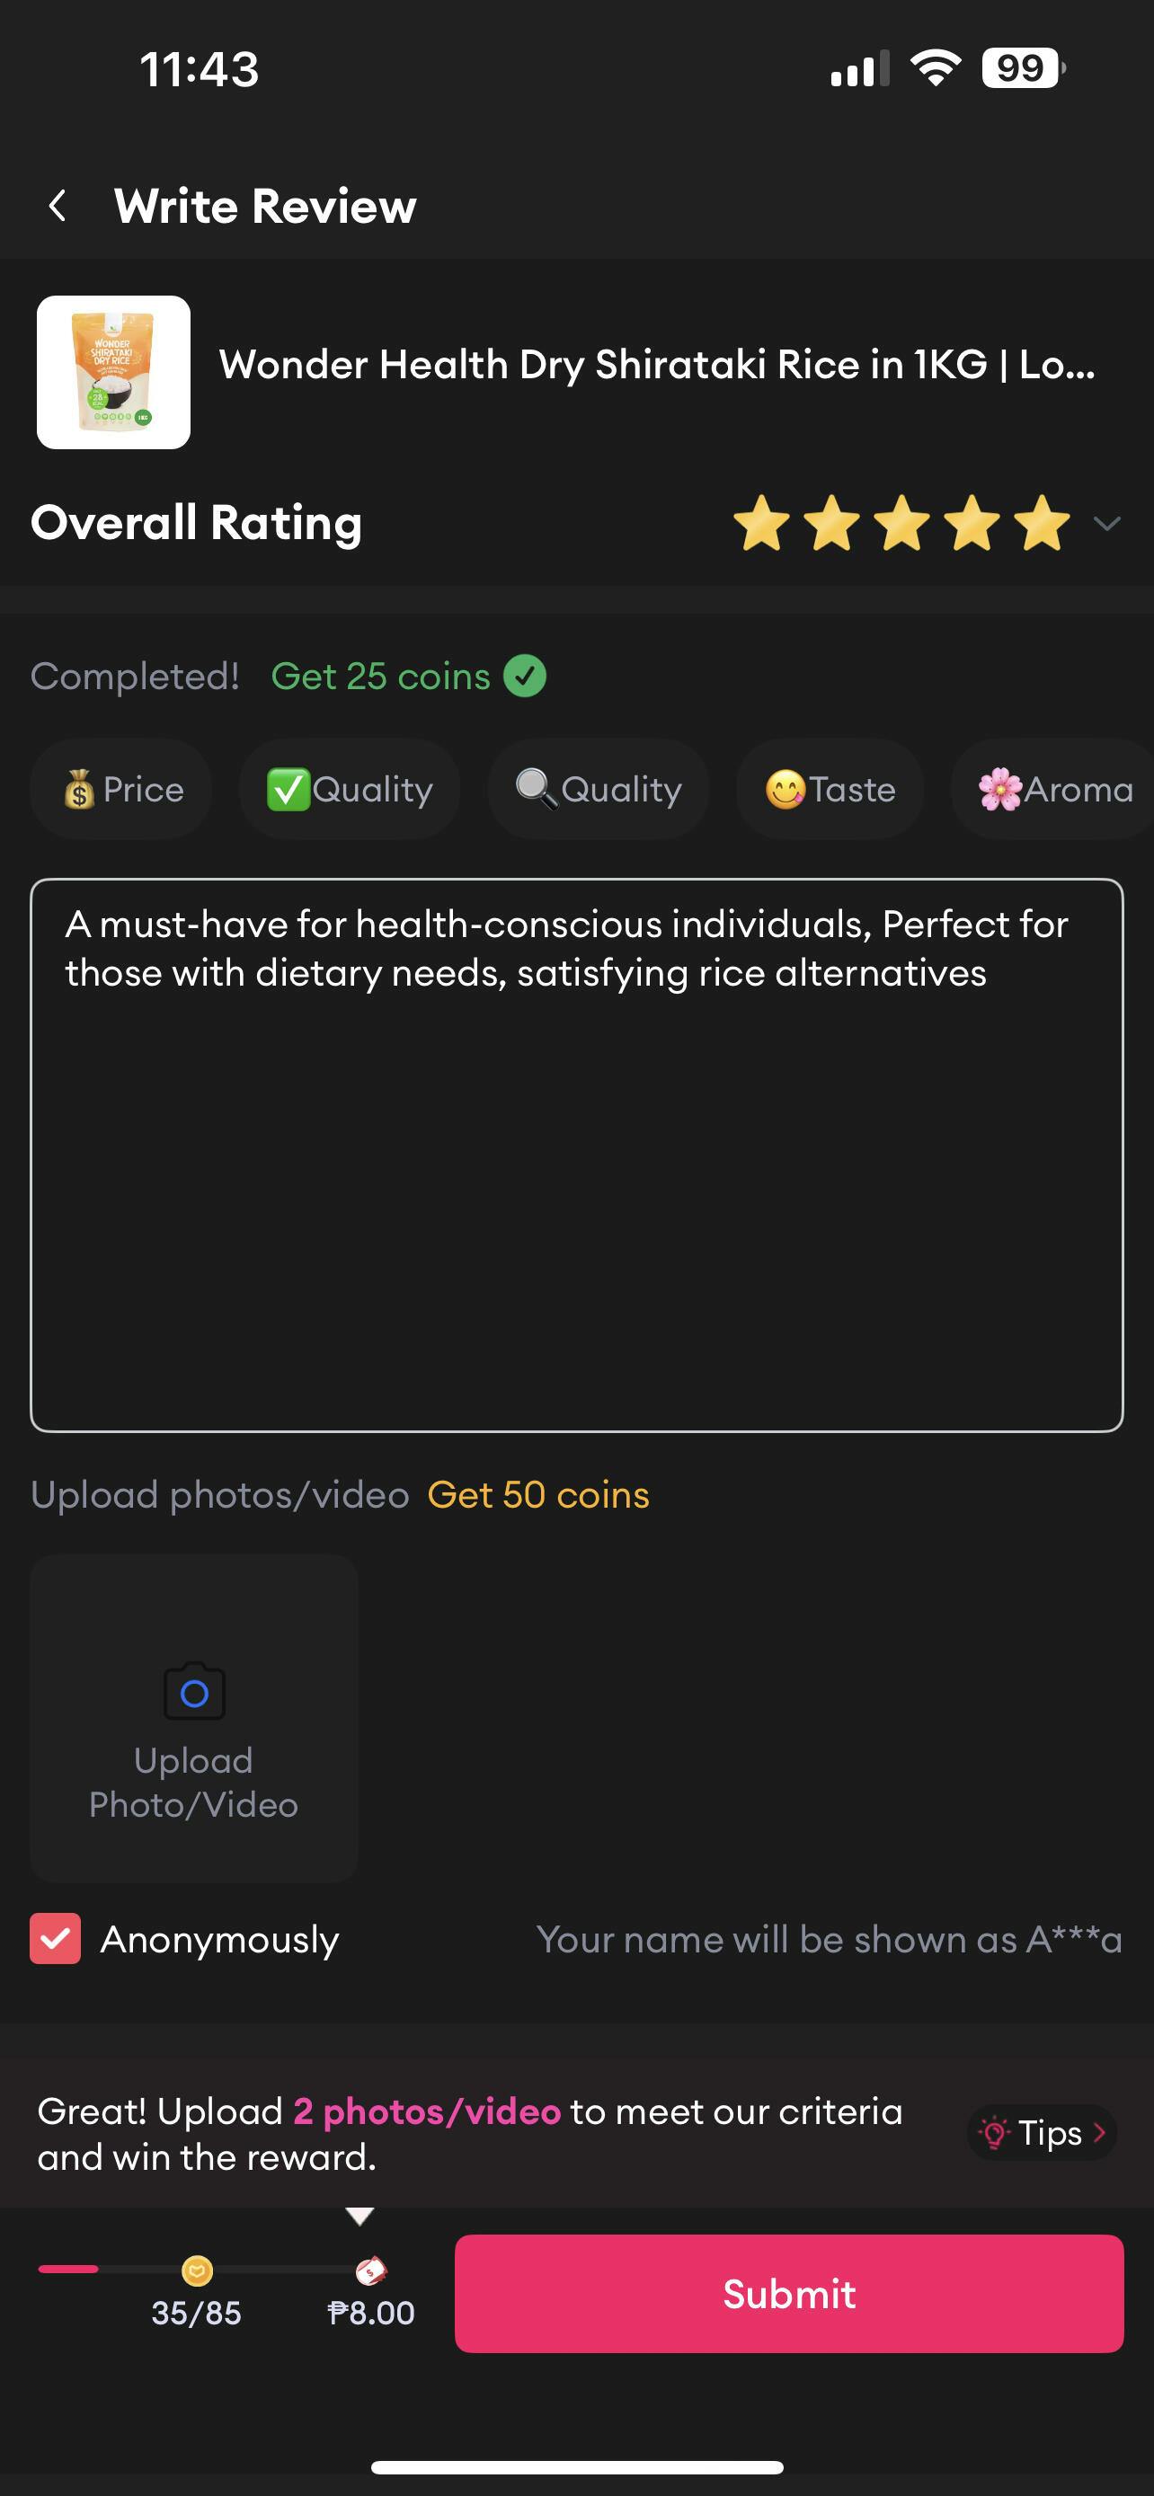1154x2496 pixels.
Task: Select the Taste review tag
Action: tap(830, 789)
